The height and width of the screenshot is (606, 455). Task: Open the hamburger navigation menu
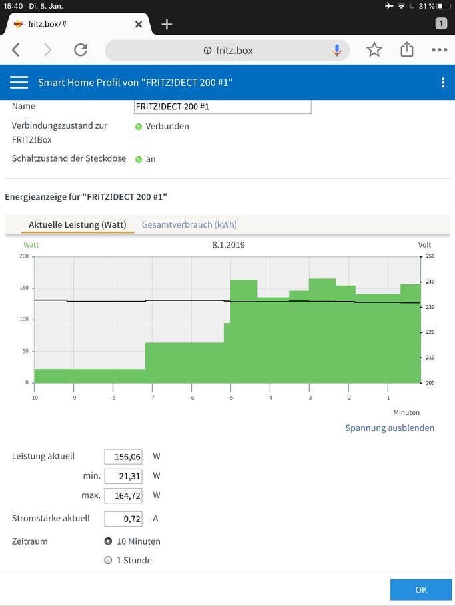(x=19, y=83)
